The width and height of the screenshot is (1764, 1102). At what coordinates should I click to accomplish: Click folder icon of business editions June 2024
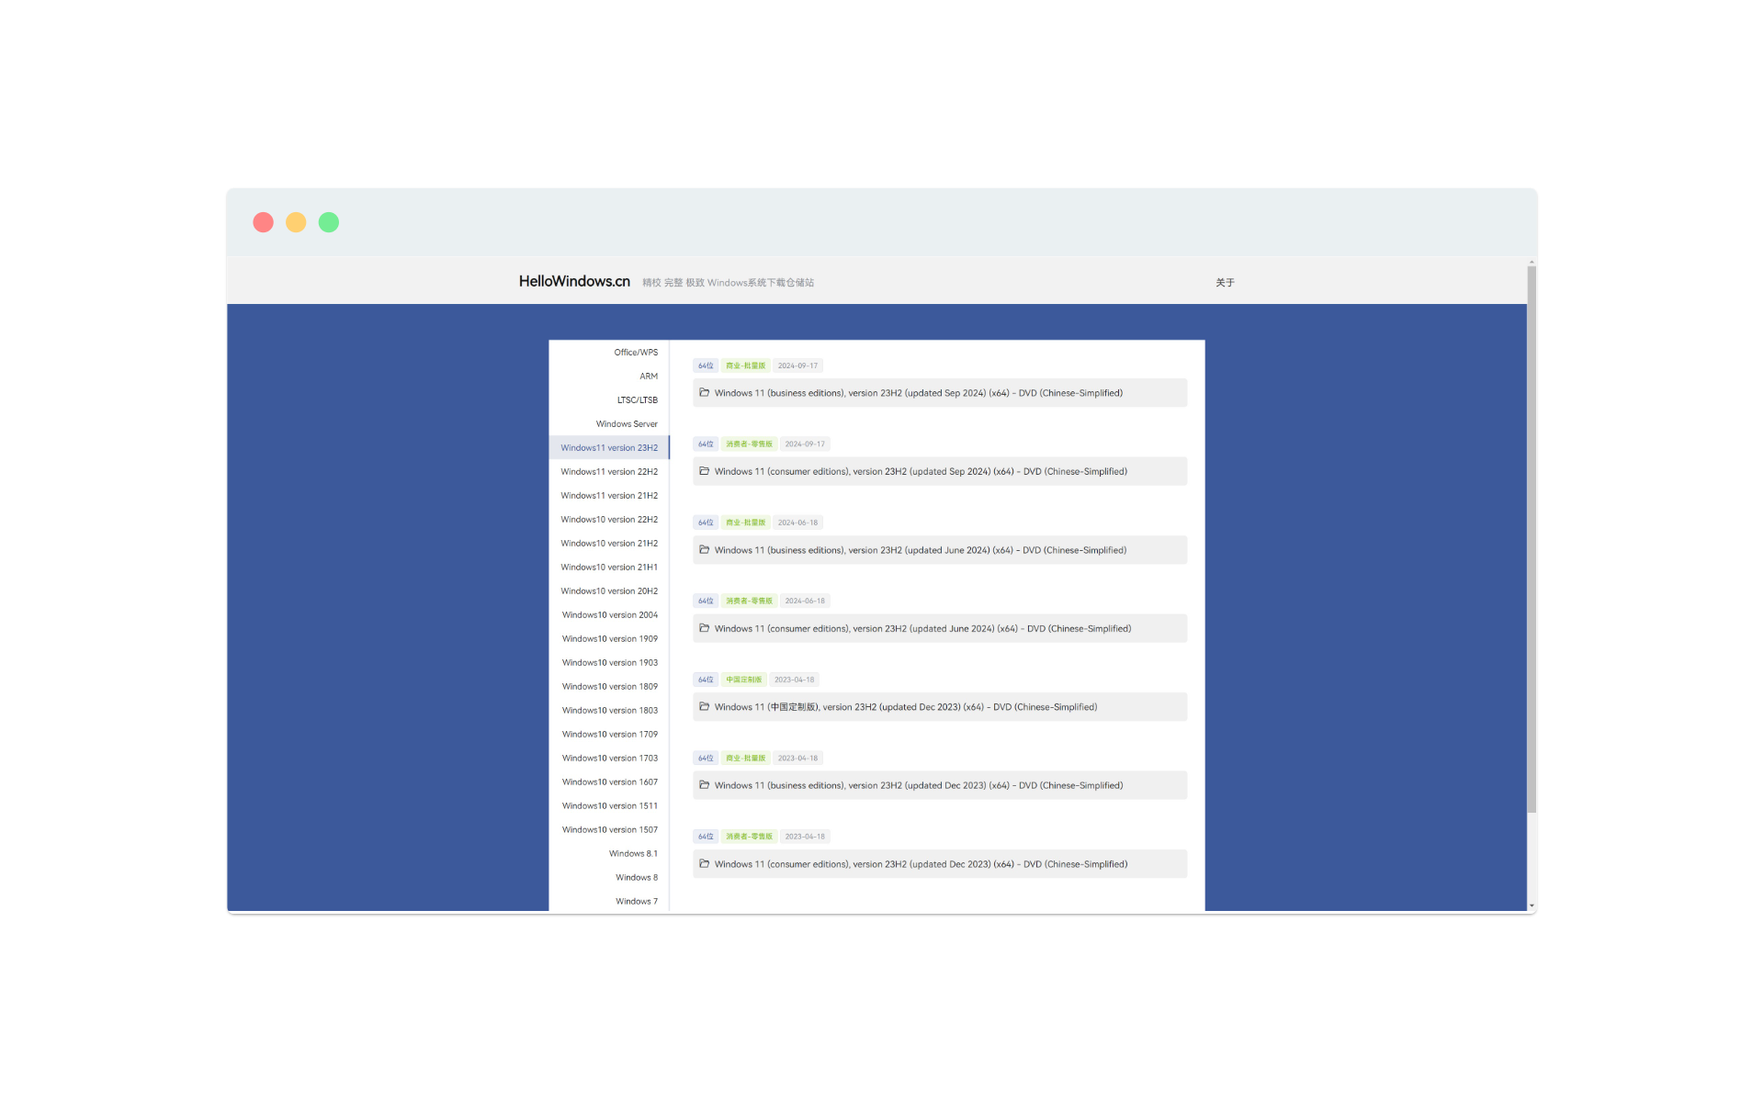[705, 550]
